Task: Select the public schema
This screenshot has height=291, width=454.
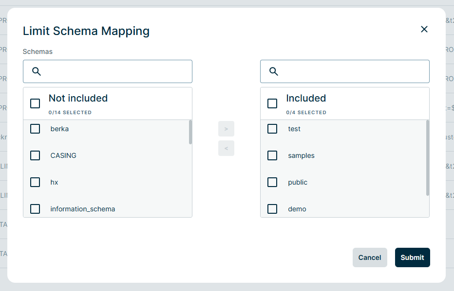Action: (x=272, y=182)
